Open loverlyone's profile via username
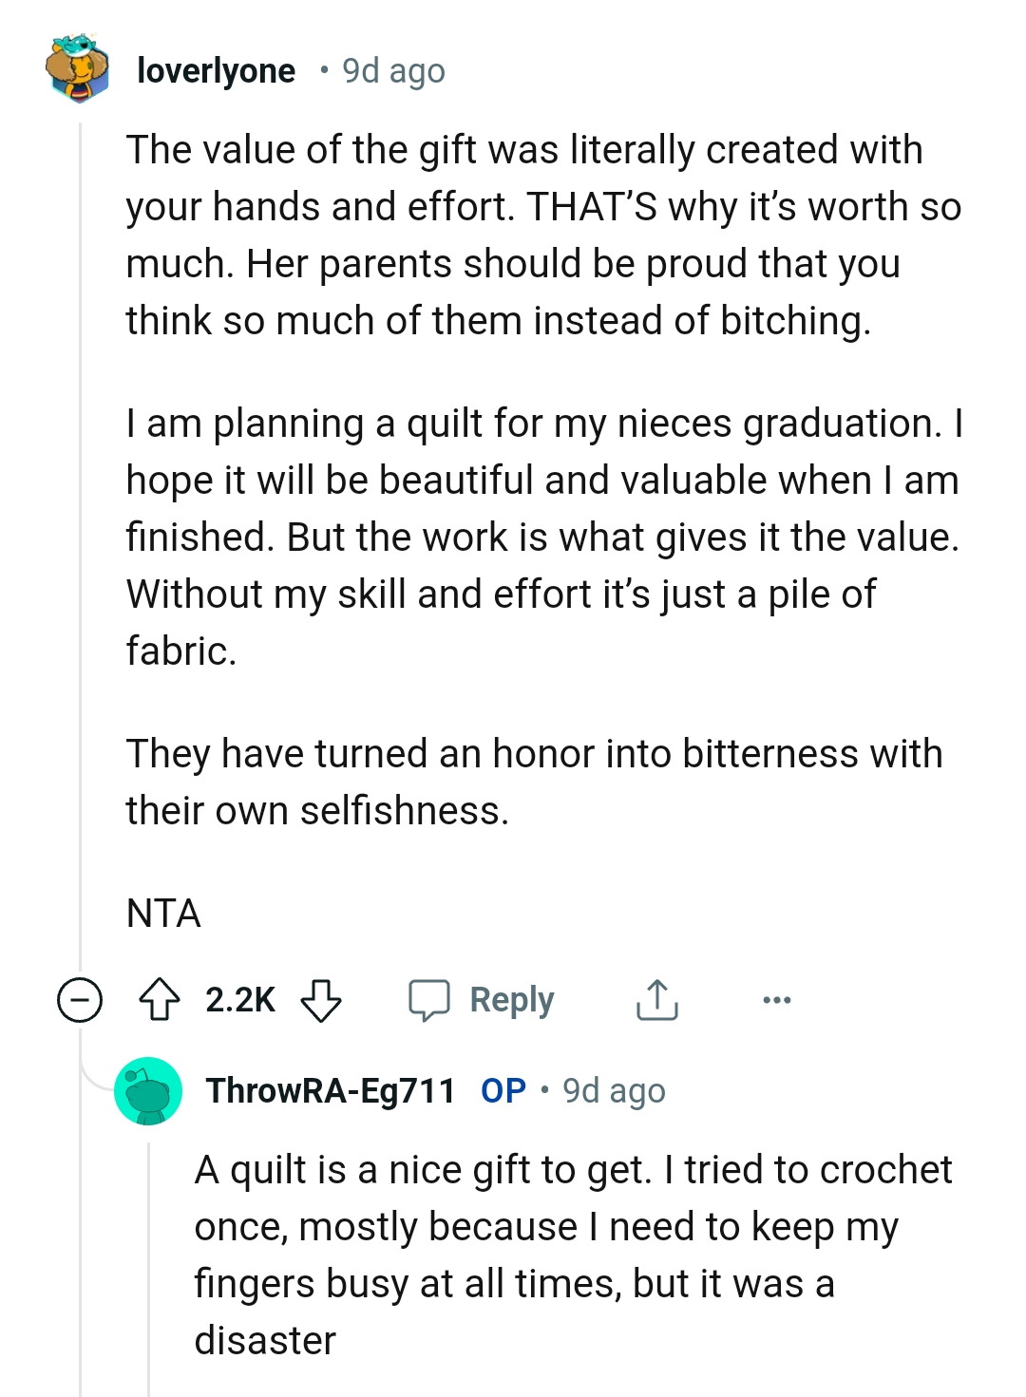 point(216,70)
